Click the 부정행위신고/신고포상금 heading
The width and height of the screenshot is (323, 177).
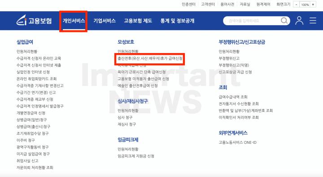[242, 42]
